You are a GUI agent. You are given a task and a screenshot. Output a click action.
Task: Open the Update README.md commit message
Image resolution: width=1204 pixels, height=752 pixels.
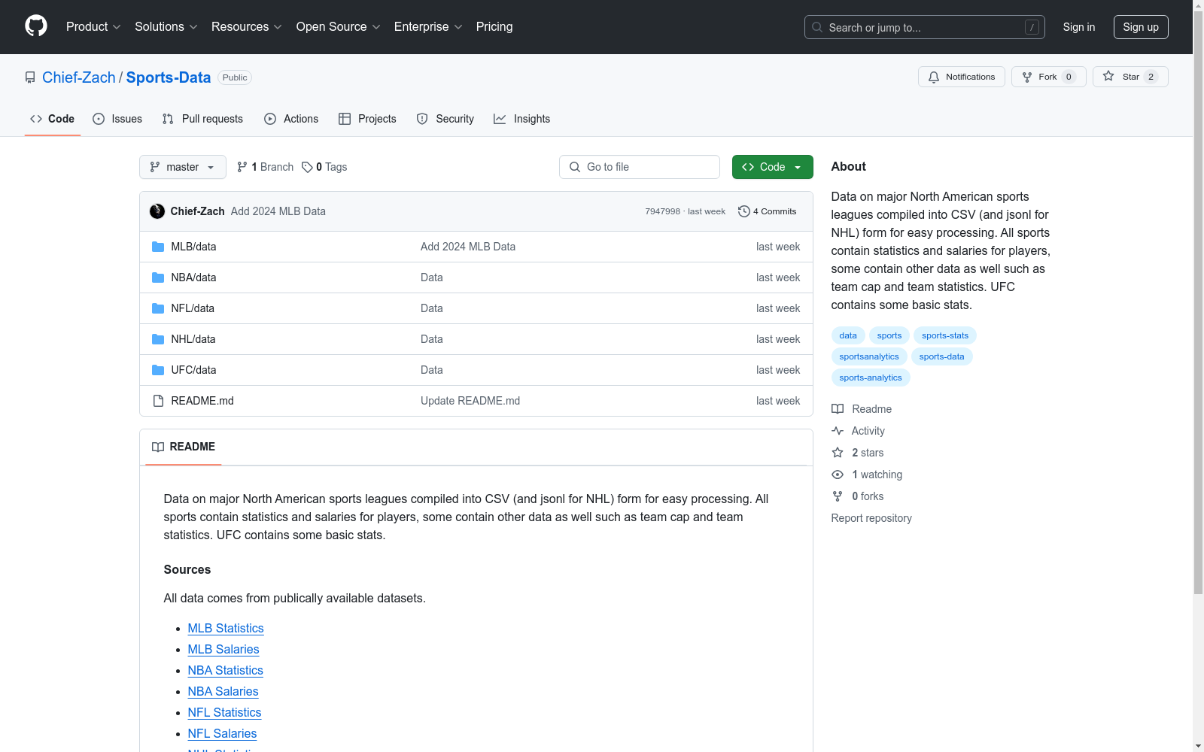[x=470, y=401]
